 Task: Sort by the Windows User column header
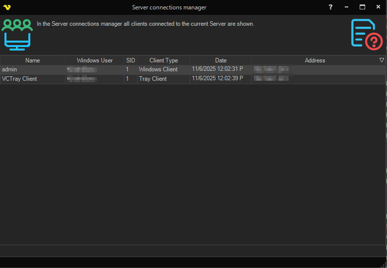click(94, 60)
